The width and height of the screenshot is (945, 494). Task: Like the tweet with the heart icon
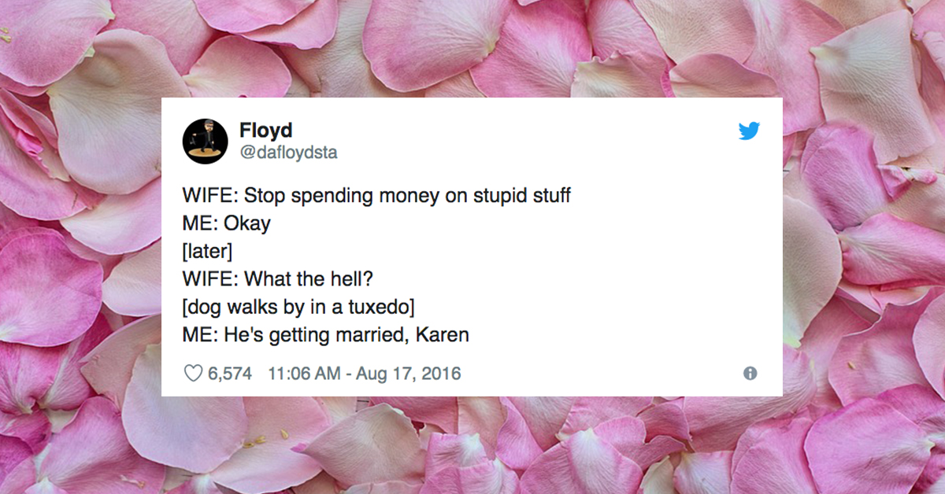click(x=193, y=374)
